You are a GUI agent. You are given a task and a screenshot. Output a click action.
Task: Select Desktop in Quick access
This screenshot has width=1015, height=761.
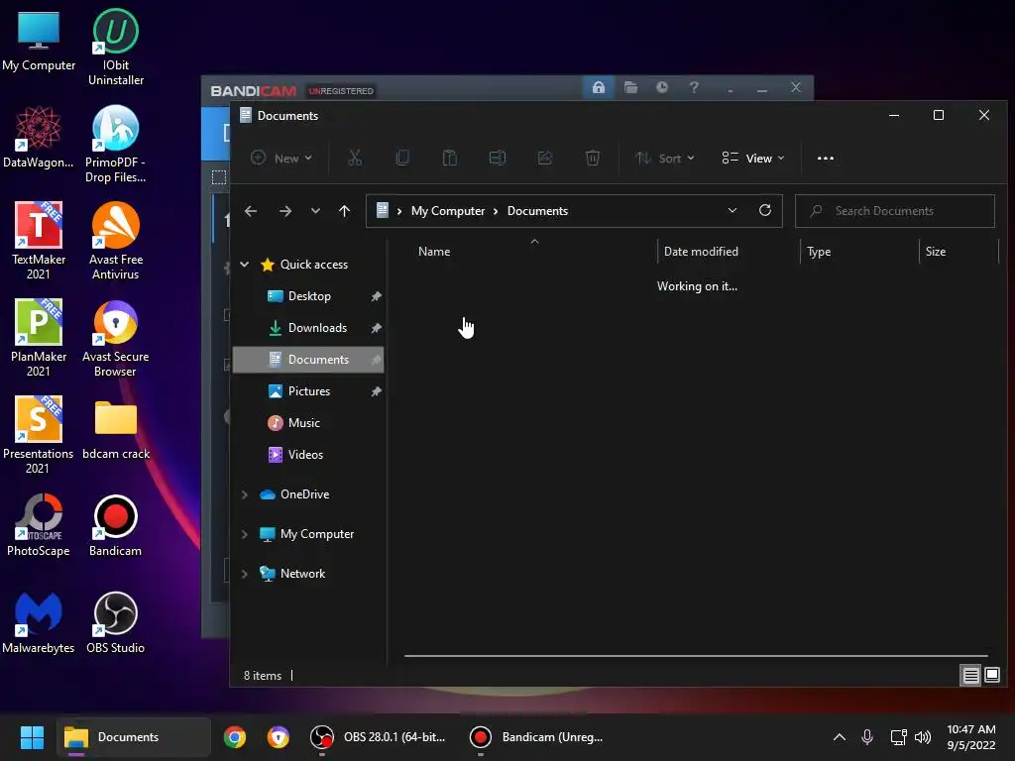coord(308,295)
